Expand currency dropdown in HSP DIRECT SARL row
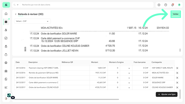Viewport: 185px width, 104px height. 129,68
